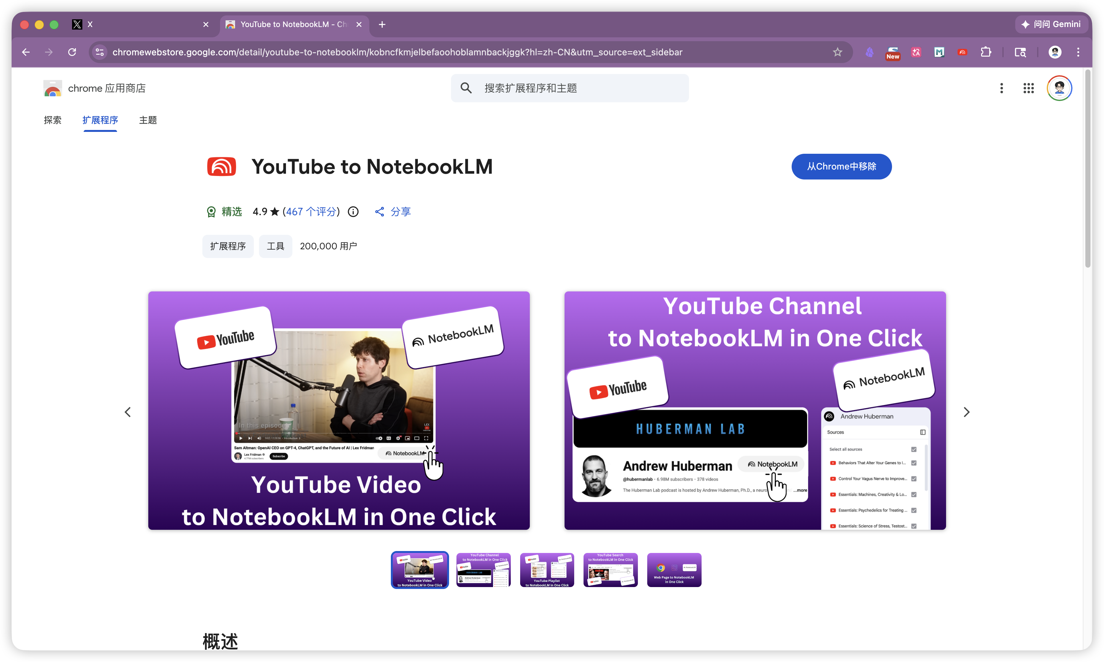The image size is (1104, 662).
Task: Open the tab search panel icon
Action: point(1020,52)
